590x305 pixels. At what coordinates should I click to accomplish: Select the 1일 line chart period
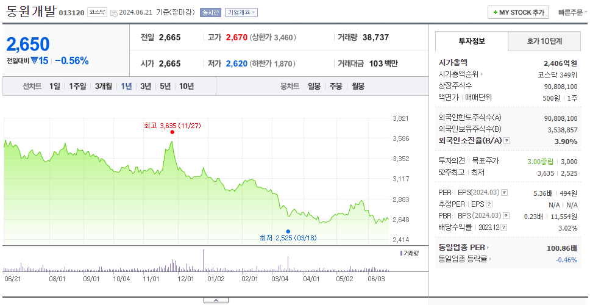(55, 86)
